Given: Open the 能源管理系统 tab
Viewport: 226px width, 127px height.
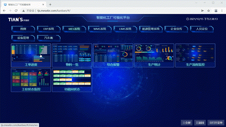Looking at the screenshot, I should pyautogui.click(x=151, y=29).
